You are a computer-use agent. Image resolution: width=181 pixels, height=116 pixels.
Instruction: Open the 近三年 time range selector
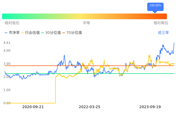point(163,33)
